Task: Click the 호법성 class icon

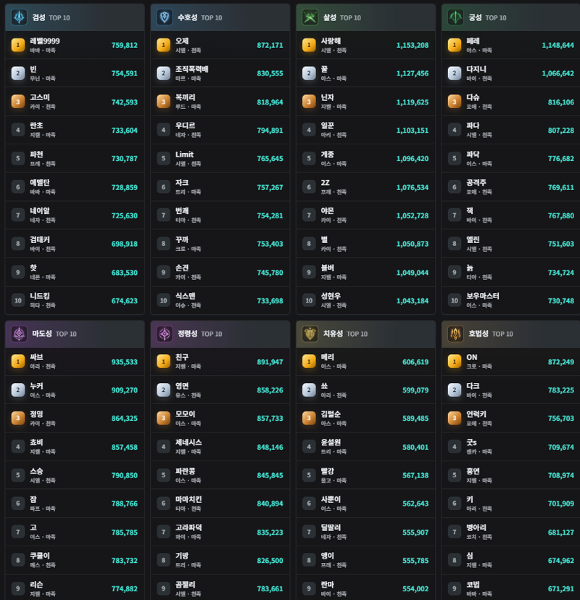Action: click(x=455, y=334)
